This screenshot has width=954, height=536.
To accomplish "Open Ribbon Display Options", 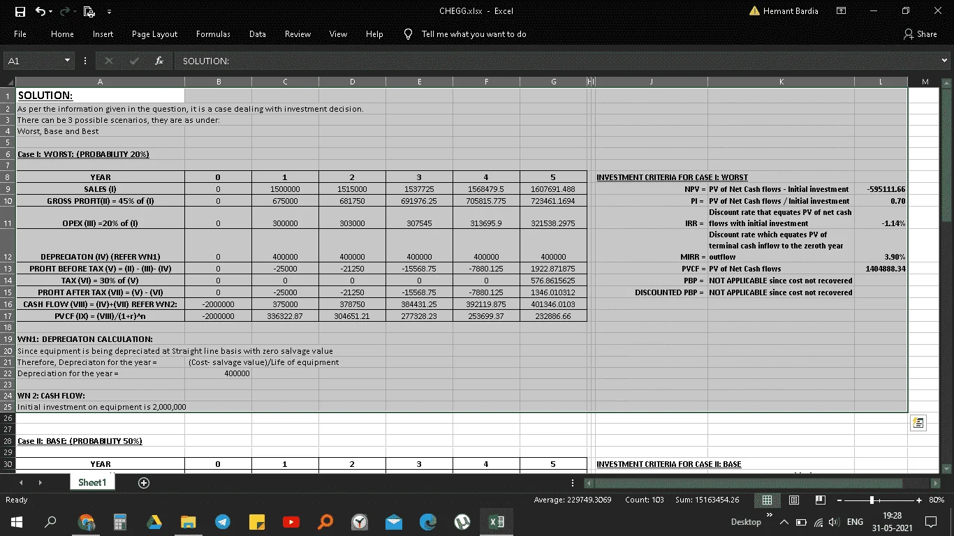I will point(842,11).
